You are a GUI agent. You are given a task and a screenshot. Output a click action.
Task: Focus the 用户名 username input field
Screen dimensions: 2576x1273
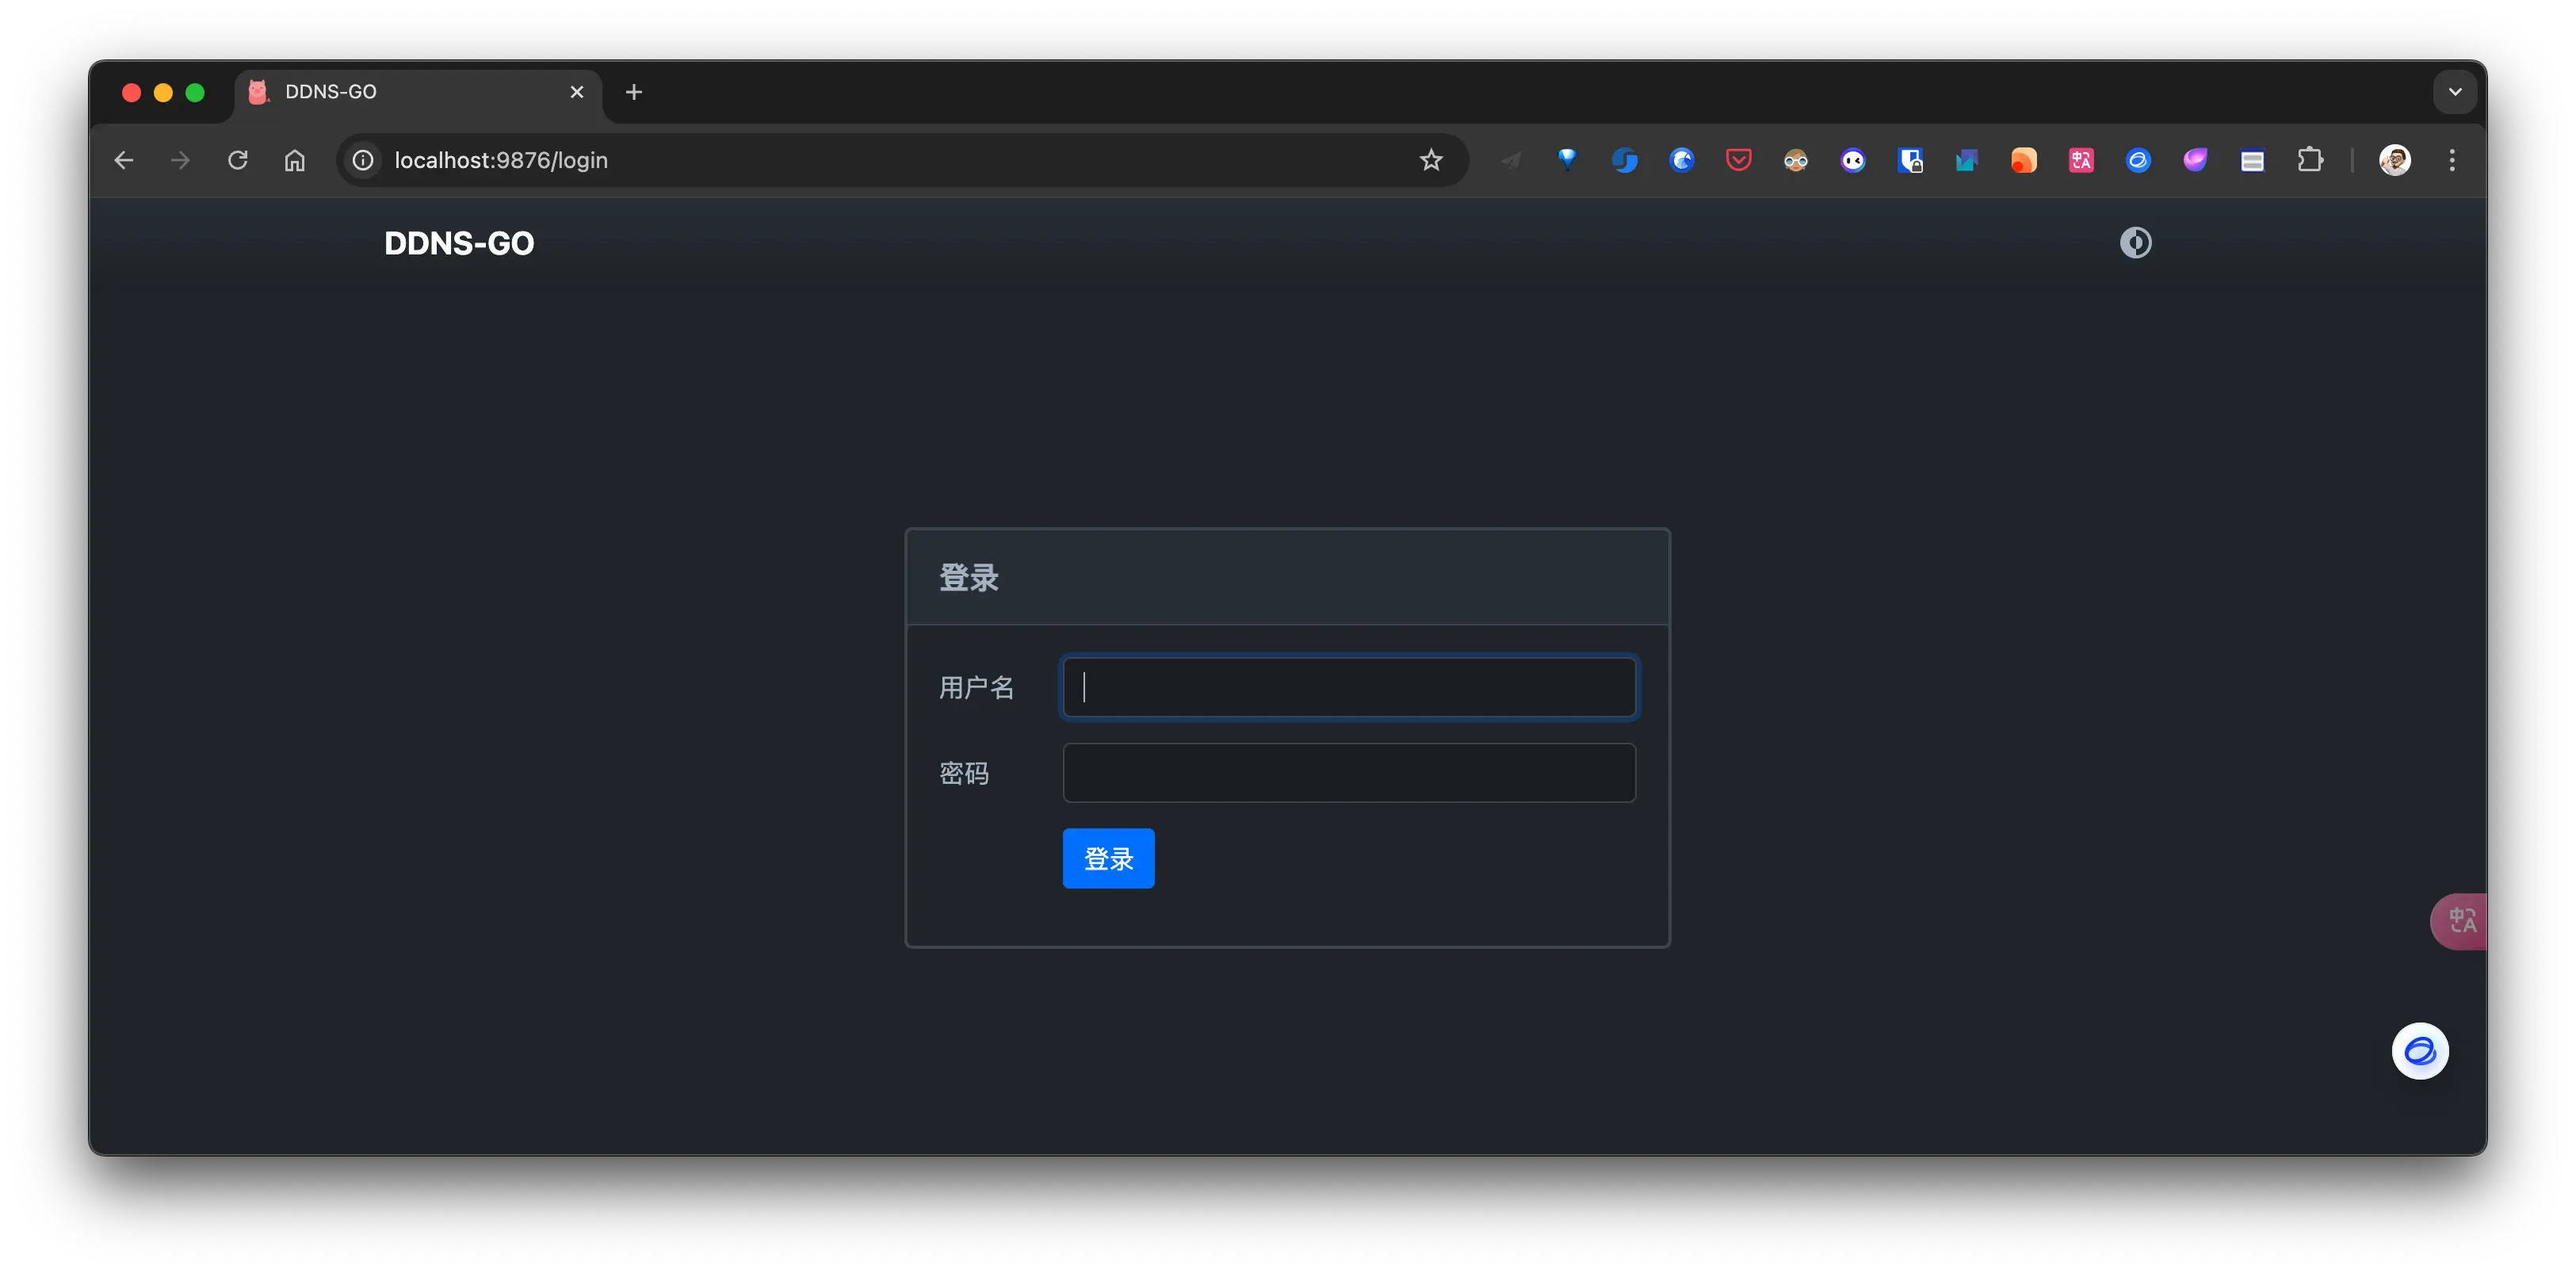tap(1348, 687)
